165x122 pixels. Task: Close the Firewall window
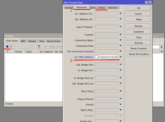click(x=162, y=36)
